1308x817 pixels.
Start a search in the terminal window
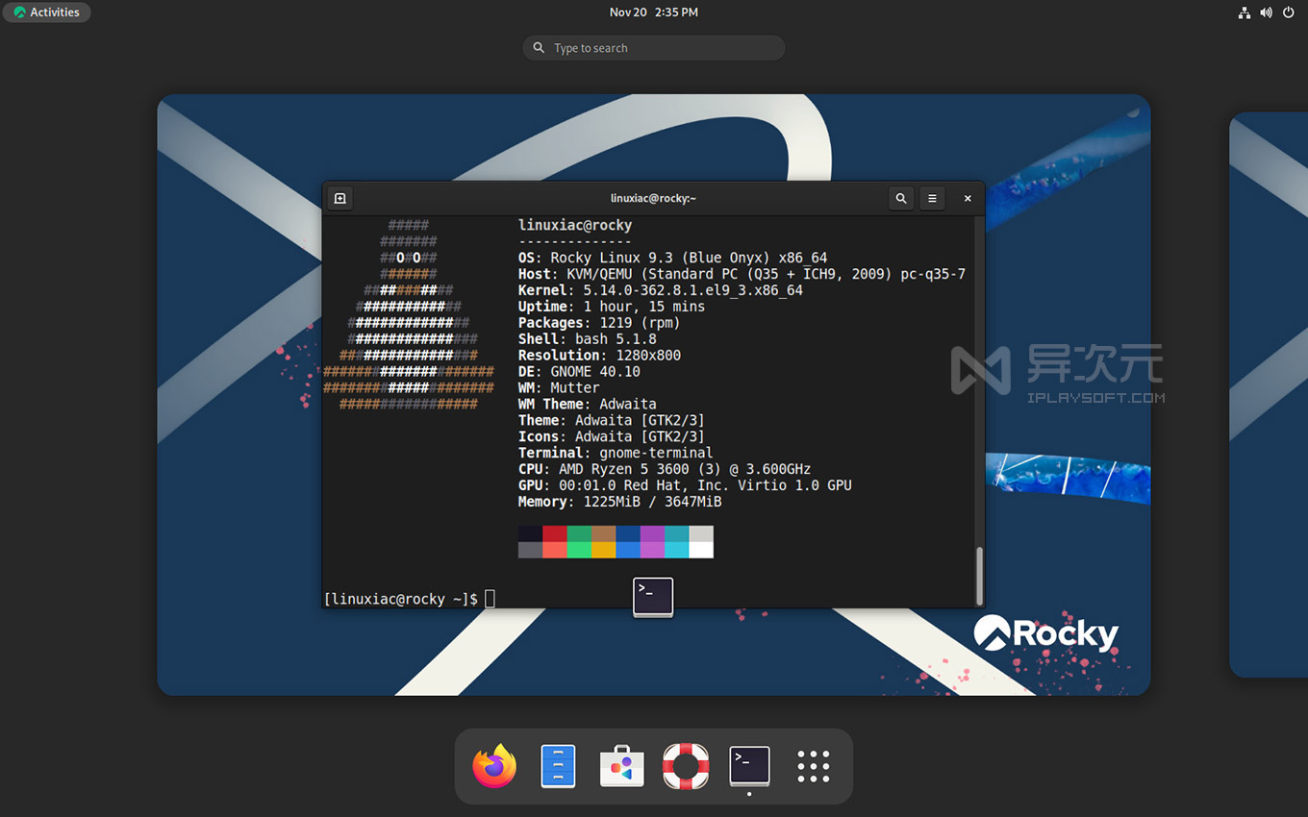point(900,198)
